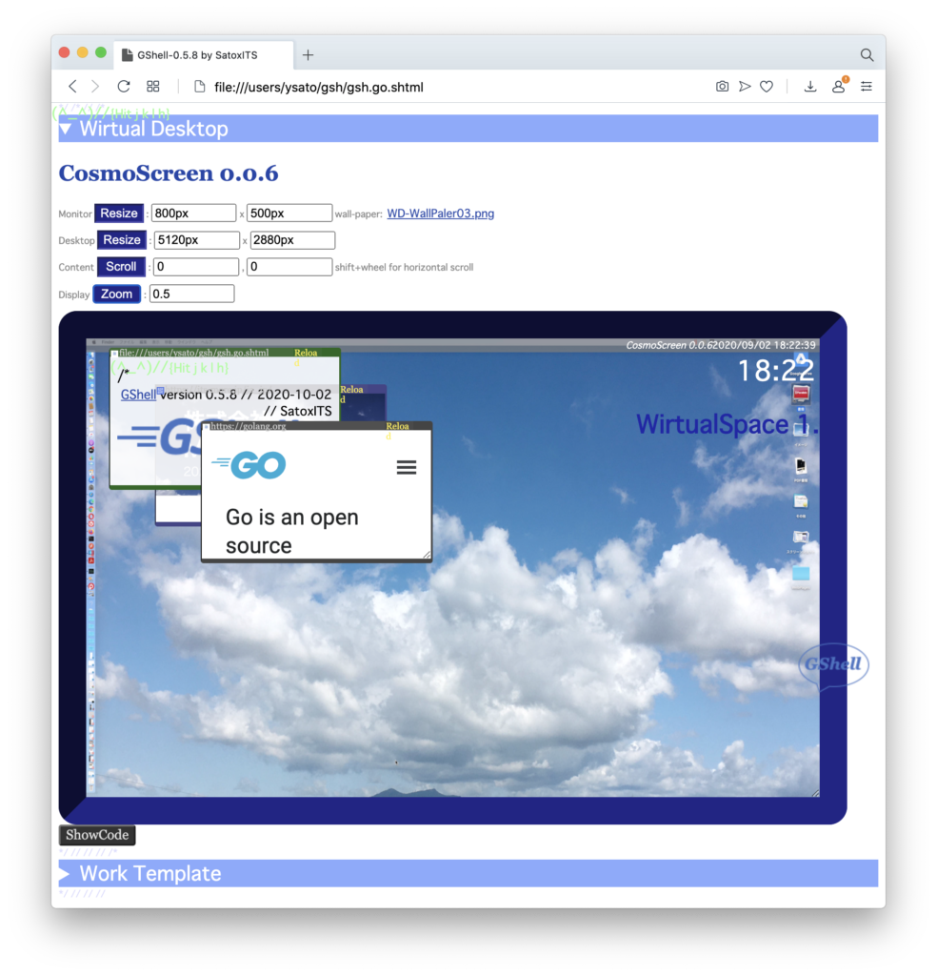937x976 pixels.
Task: Click the Display zoom value field 0.5
Action: point(191,294)
